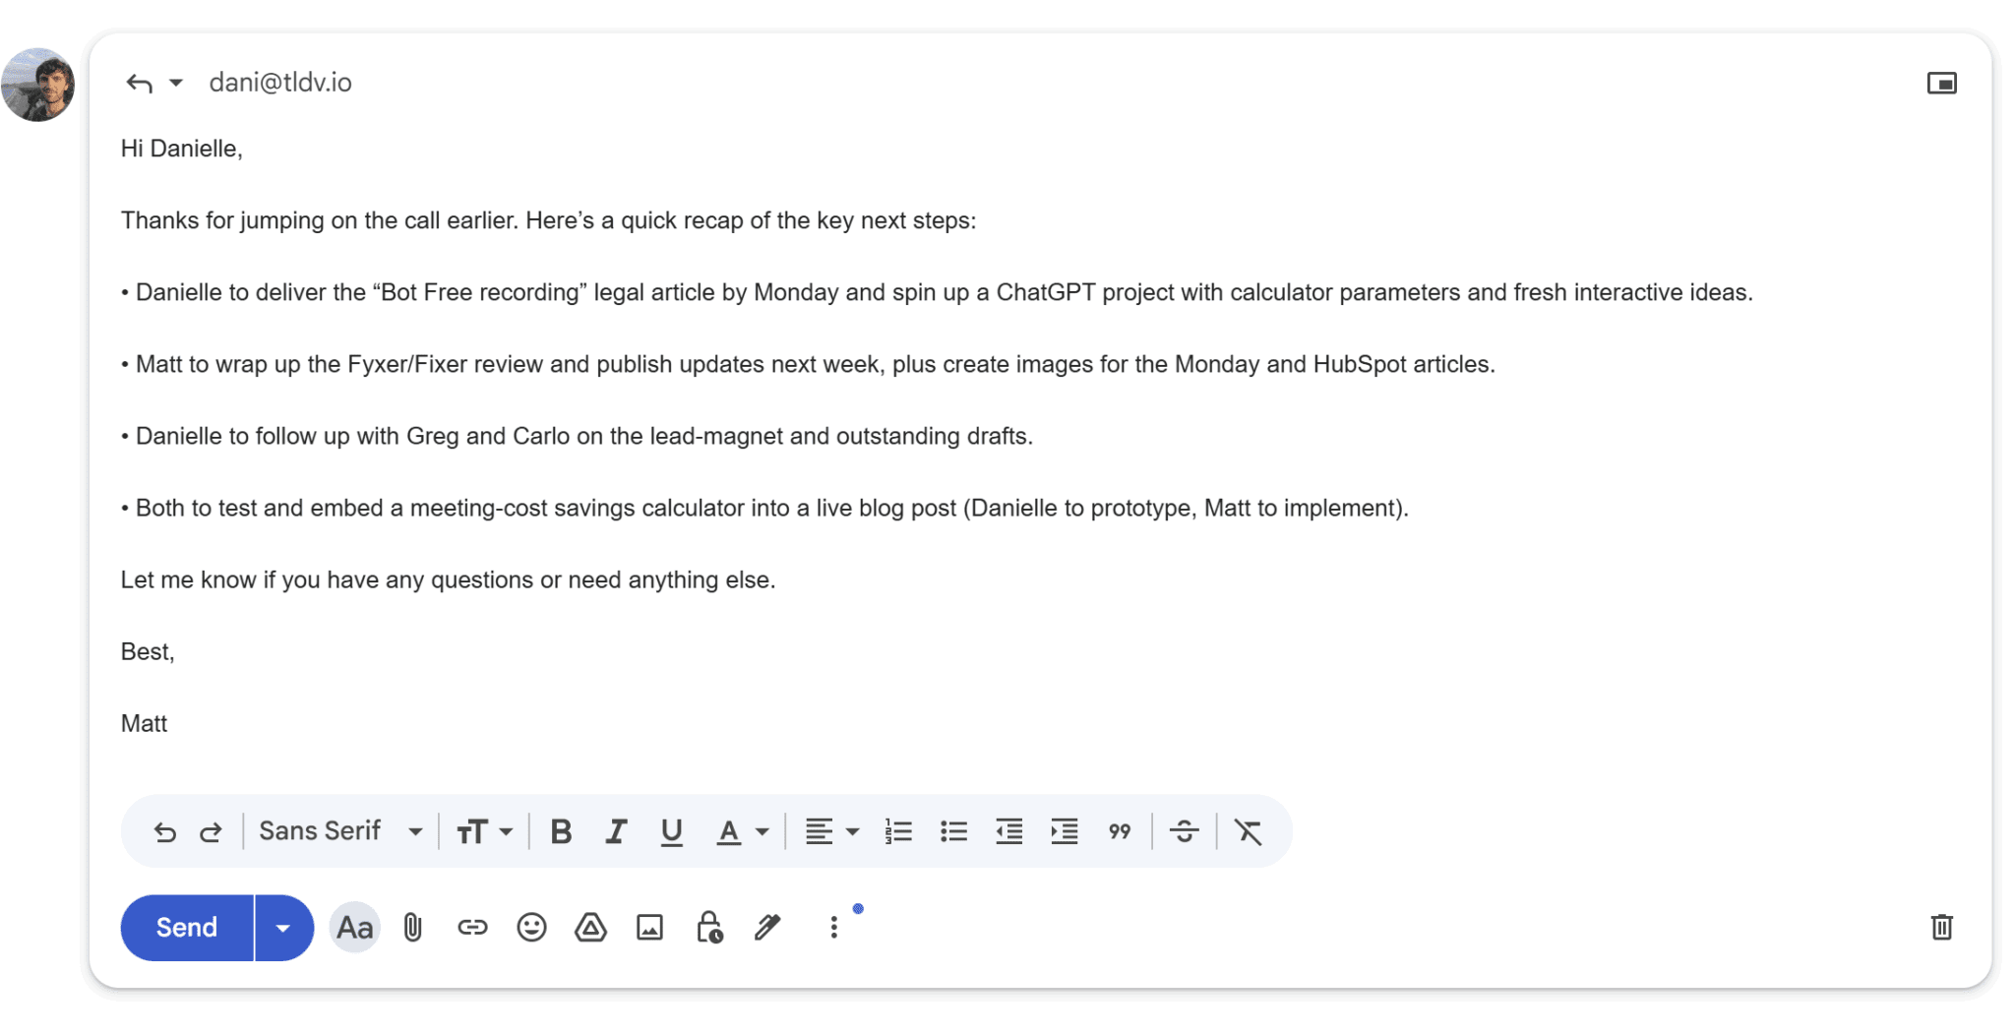Click the recipient address dani@tldv.io
Screen dimensions: 2015x1034
coord(280,83)
